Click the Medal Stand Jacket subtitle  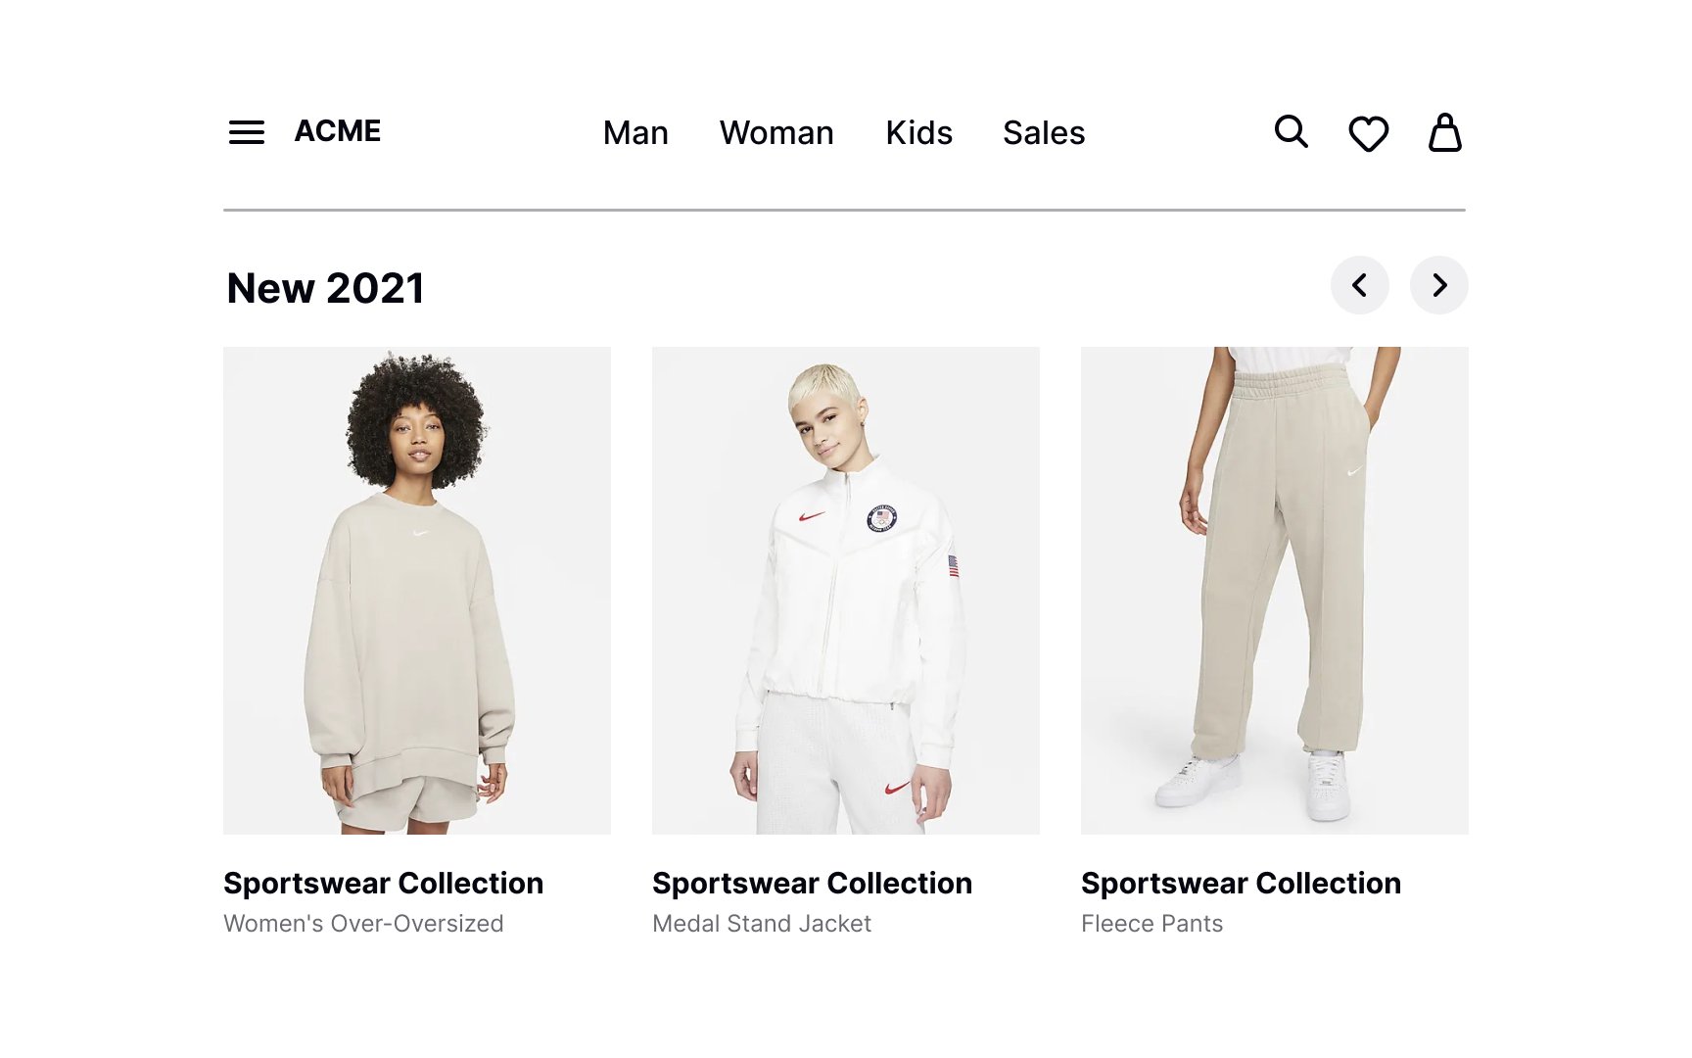coord(762,924)
